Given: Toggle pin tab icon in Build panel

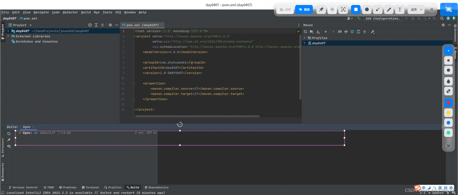Looking at the screenshot, I should tap(9, 140).
